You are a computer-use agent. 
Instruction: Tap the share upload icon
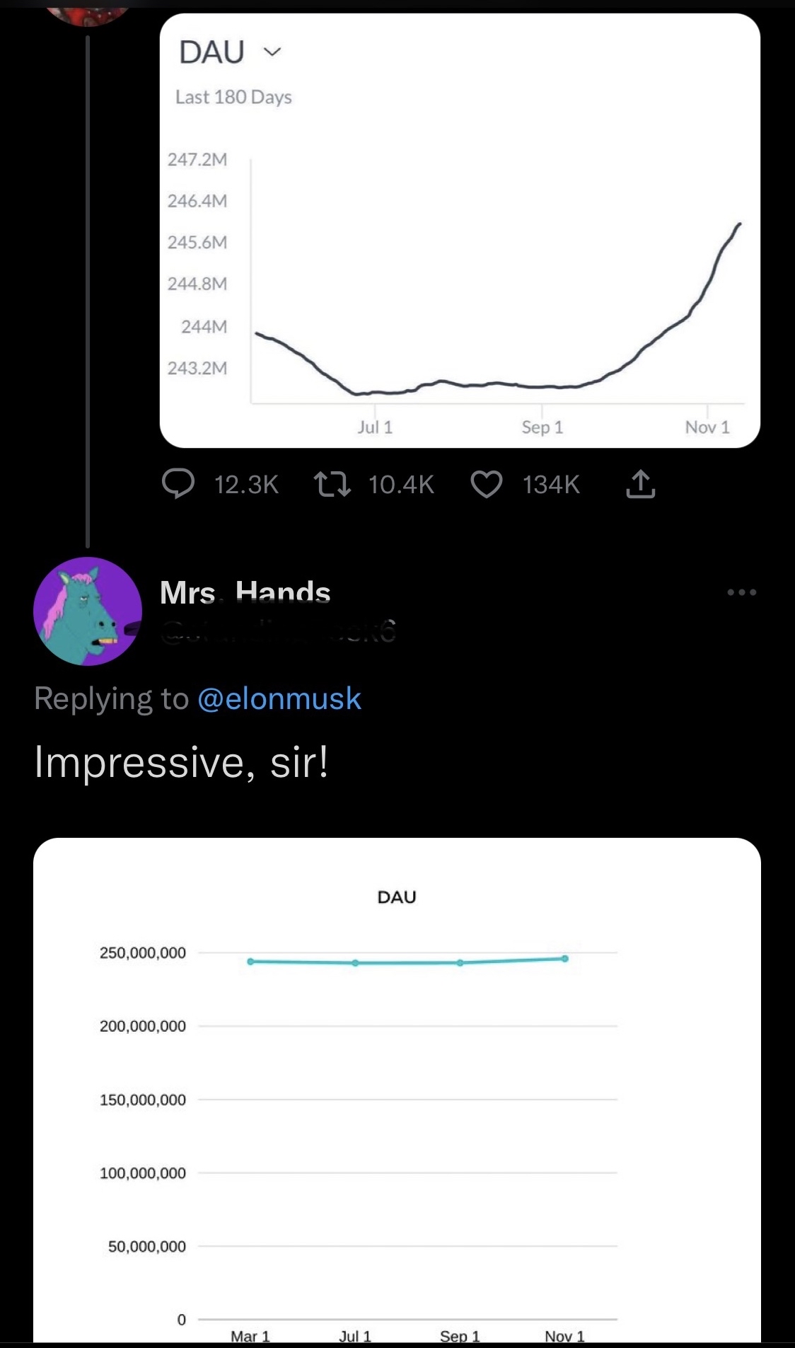click(x=640, y=484)
